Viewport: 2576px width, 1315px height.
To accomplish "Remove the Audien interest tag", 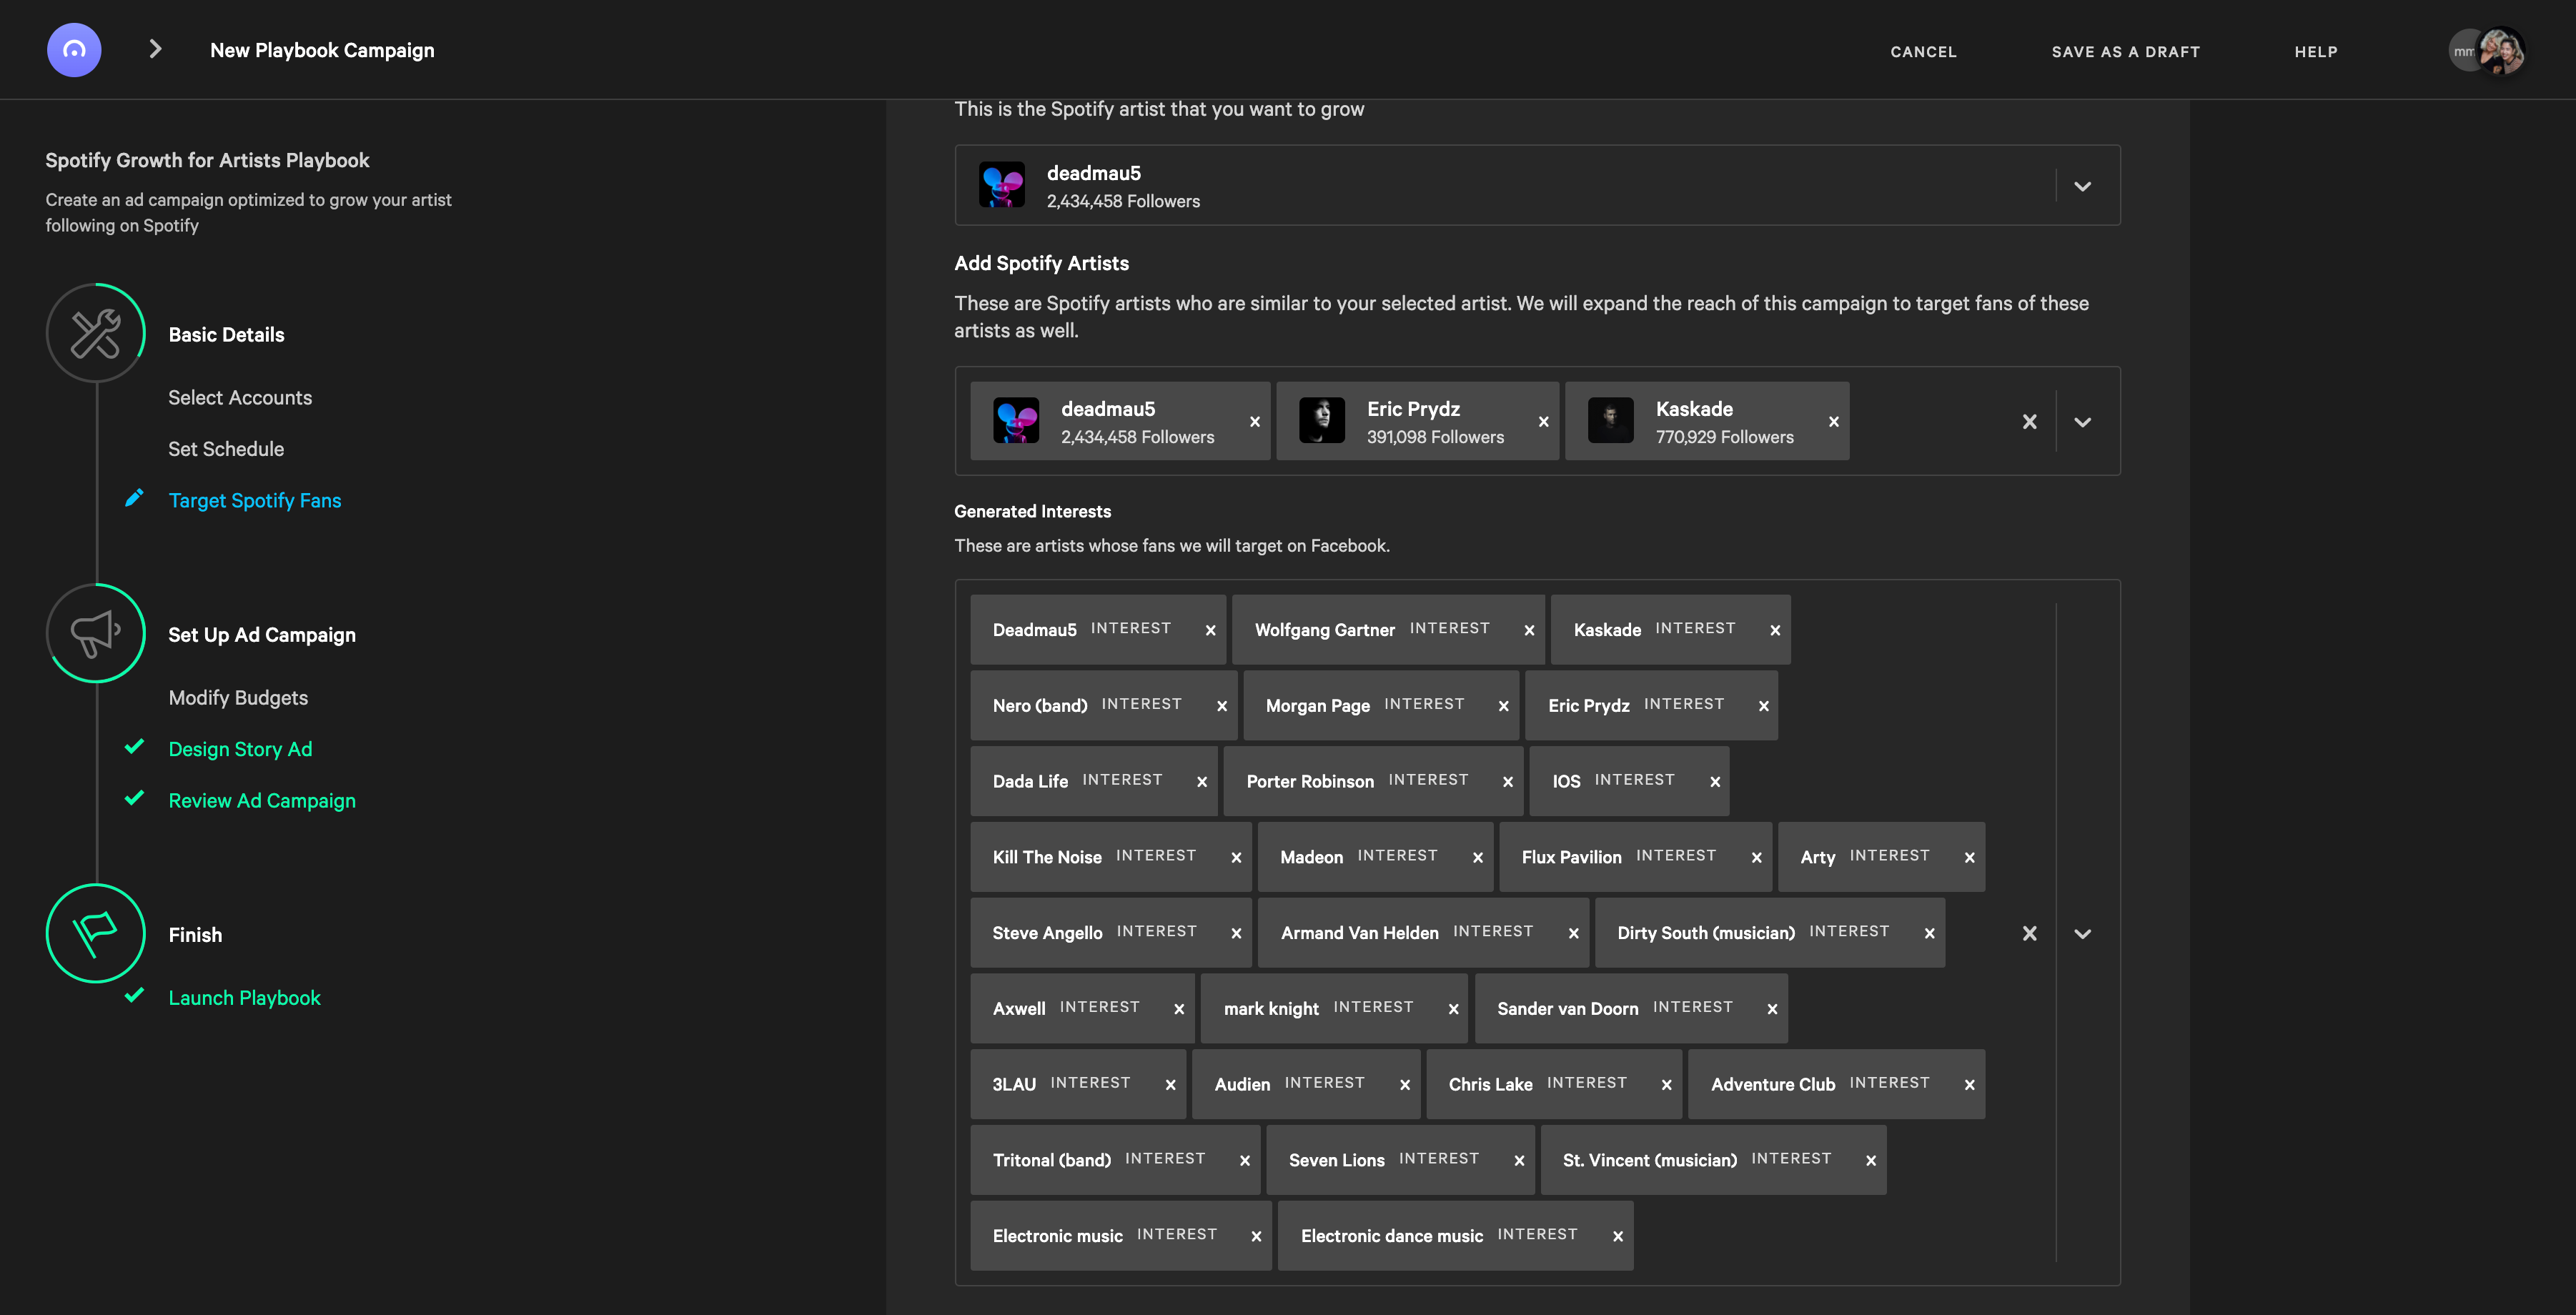I will (x=1405, y=1085).
